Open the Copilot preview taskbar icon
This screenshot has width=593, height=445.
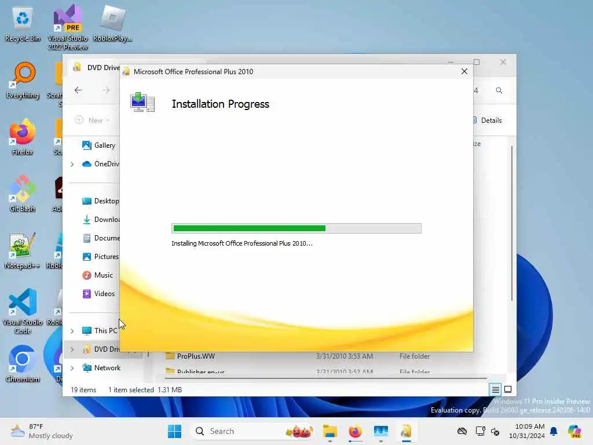574,431
